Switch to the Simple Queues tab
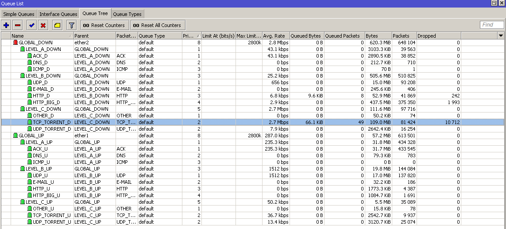Viewport: 506px width, 229px height. [19, 14]
